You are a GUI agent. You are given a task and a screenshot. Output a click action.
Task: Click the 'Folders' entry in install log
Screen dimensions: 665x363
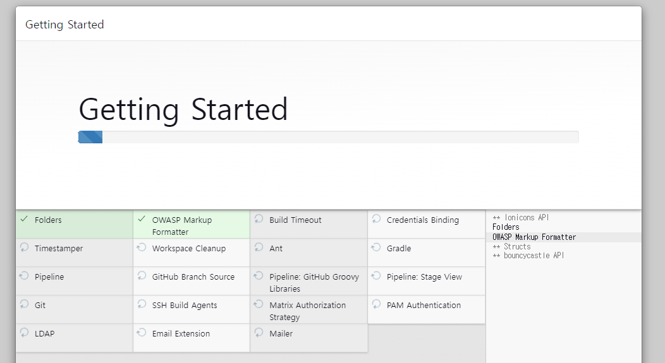506,227
